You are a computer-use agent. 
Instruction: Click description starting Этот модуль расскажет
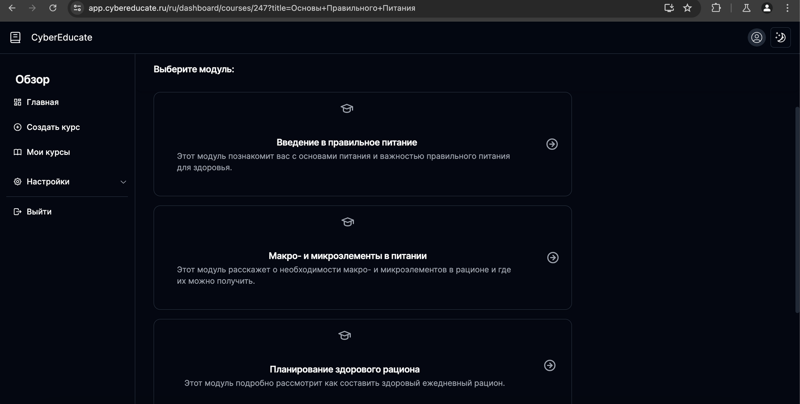coord(344,275)
